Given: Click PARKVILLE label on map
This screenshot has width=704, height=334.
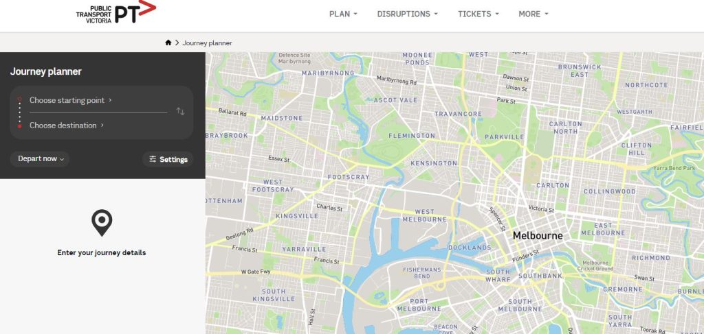Looking at the screenshot, I should point(504,137).
